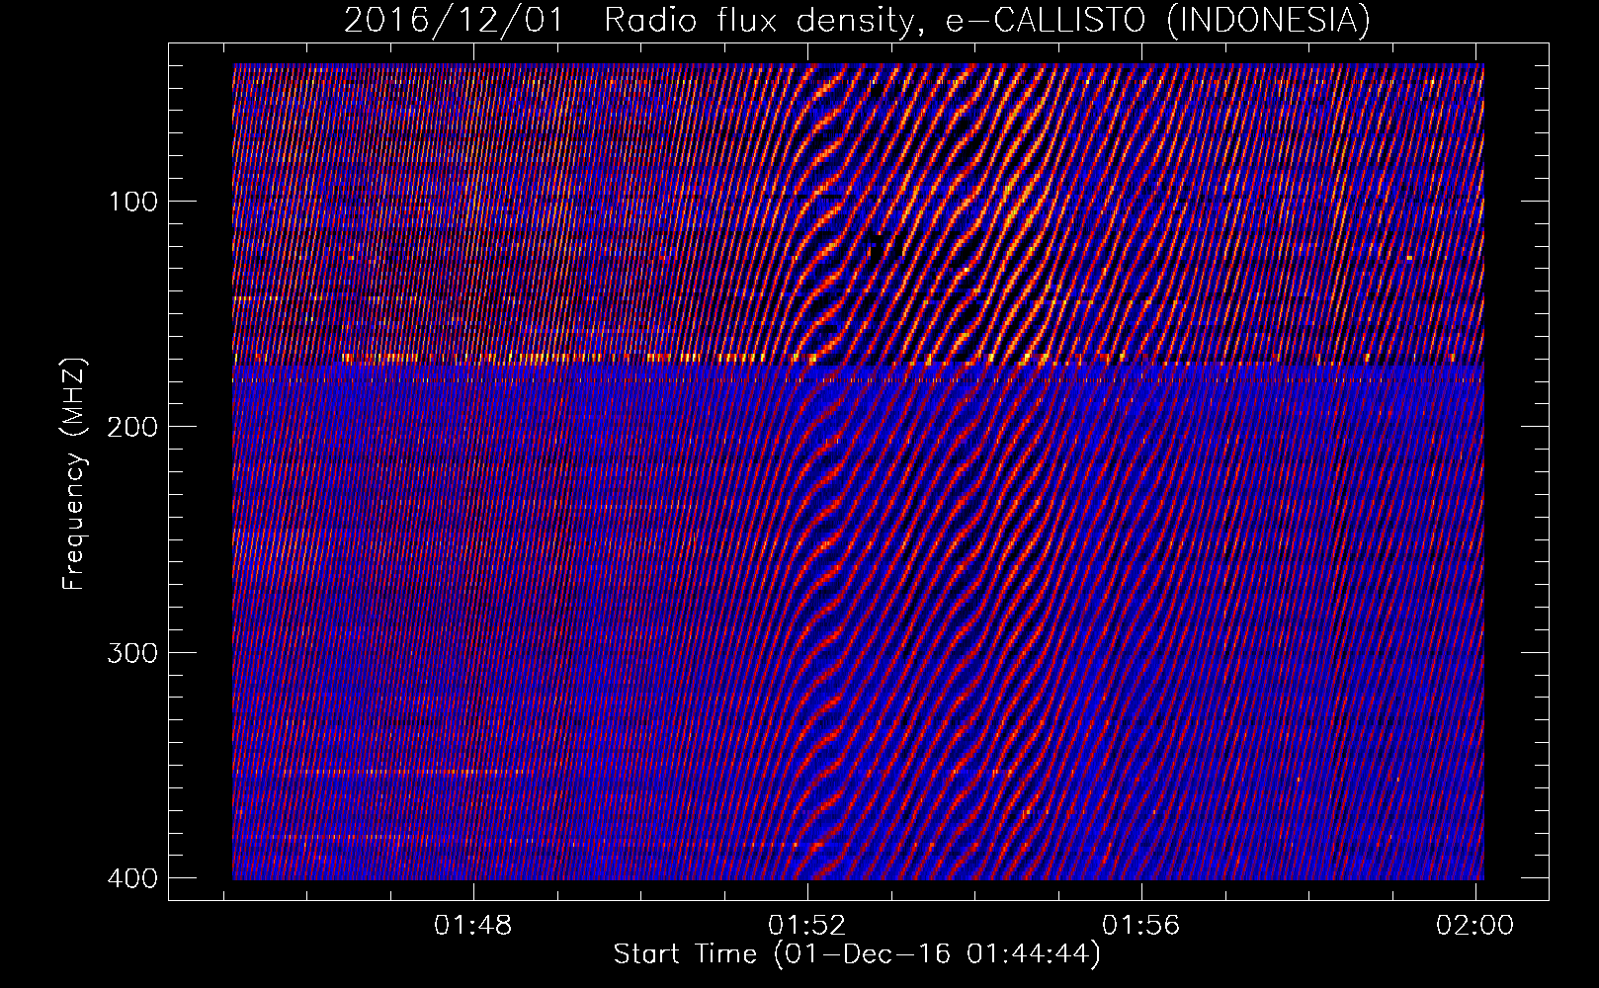Click the 400 frequency tick label
Viewport: 1599px width, 988px height.
pos(132,877)
